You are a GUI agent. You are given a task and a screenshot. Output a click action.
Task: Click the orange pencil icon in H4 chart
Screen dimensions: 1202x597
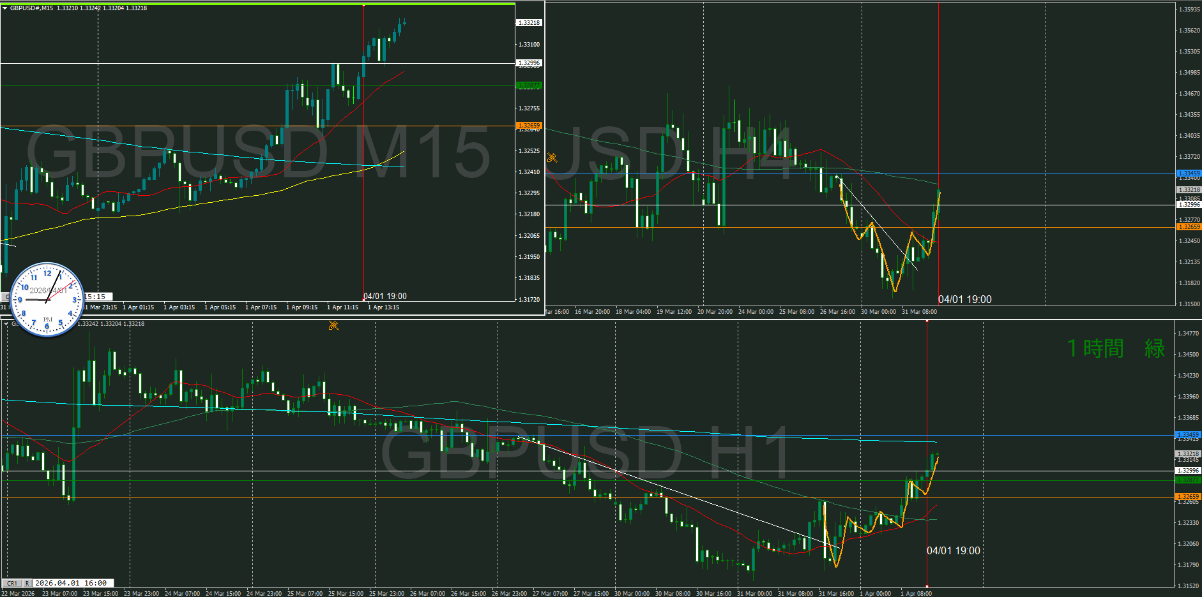(x=552, y=158)
